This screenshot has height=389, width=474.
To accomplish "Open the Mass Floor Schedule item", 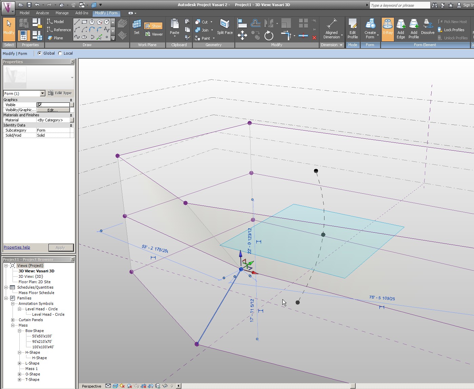I will [x=36, y=293].
